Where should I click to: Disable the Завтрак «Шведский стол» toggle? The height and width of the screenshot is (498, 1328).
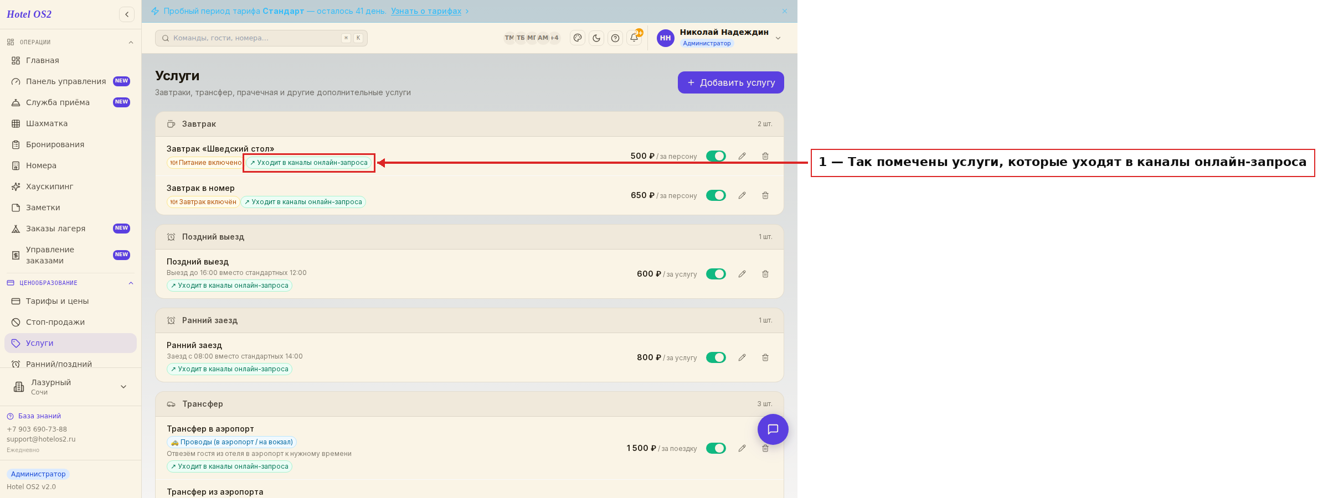(716, 156)
